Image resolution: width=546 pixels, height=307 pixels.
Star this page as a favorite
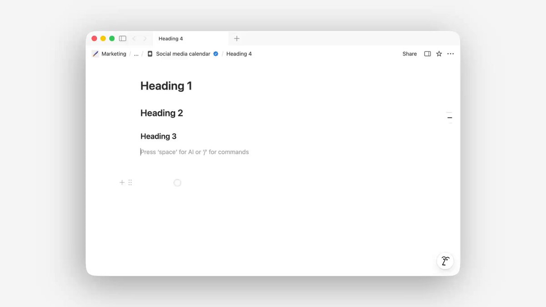pyautogui.click(x=439, y=54)
